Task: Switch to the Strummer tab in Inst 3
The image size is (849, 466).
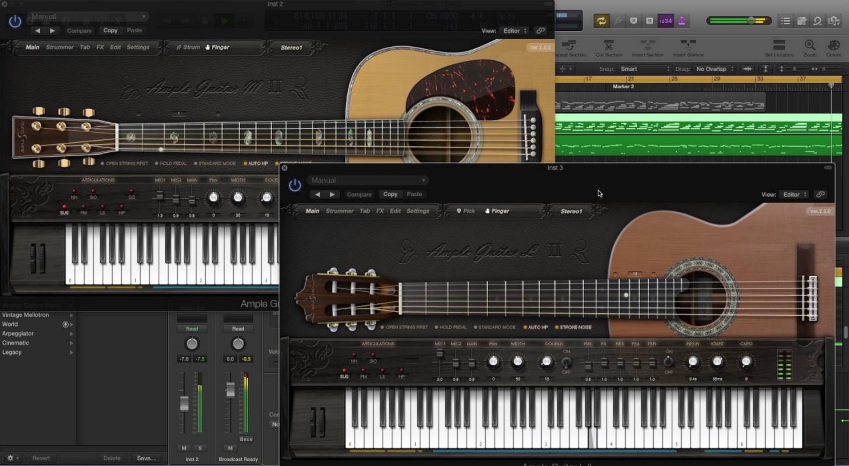Action: tap(340, 211)
